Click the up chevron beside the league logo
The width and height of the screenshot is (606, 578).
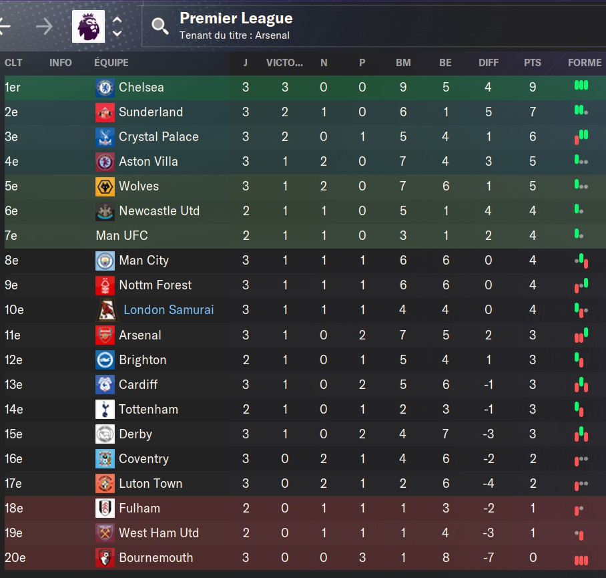point(117,20)
